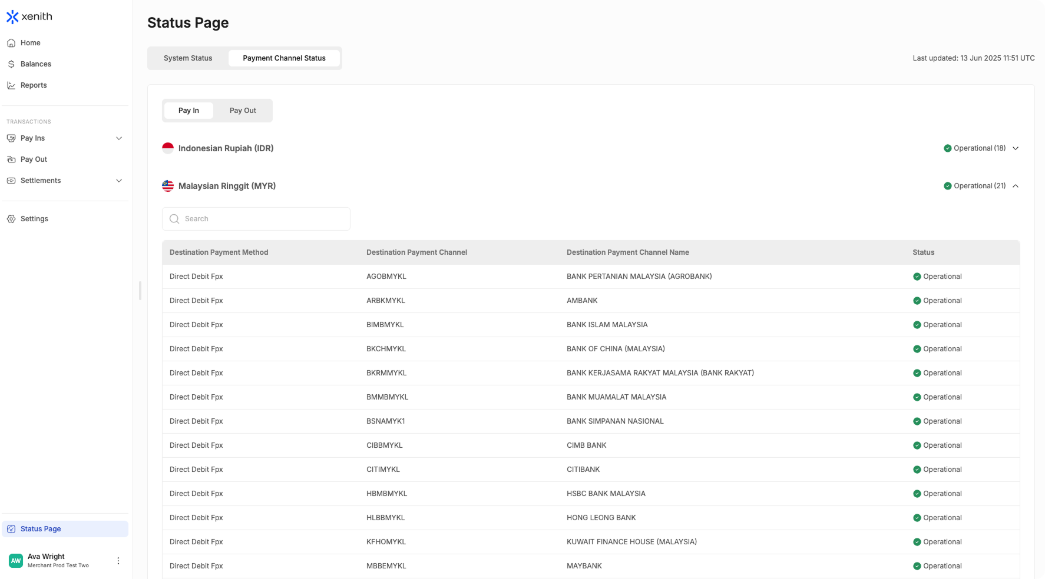Image resolution: width=1045 pixels, height=579 pixels.
Task: Click BANK SIMPANAN NASIONAL name cell
Action: click(615, 421)
